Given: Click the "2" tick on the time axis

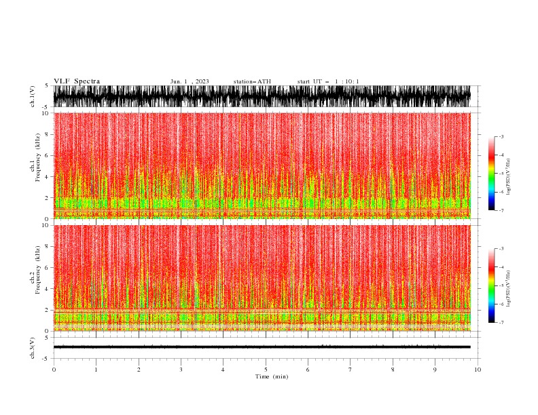Looking at the screenshot, I should (139, 370).
